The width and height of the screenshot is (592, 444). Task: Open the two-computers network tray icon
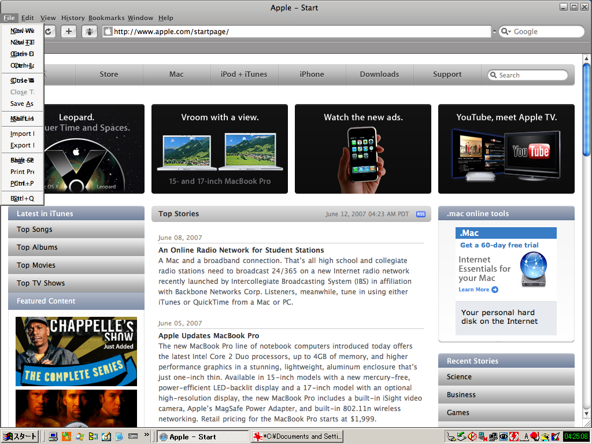point(493,436)
